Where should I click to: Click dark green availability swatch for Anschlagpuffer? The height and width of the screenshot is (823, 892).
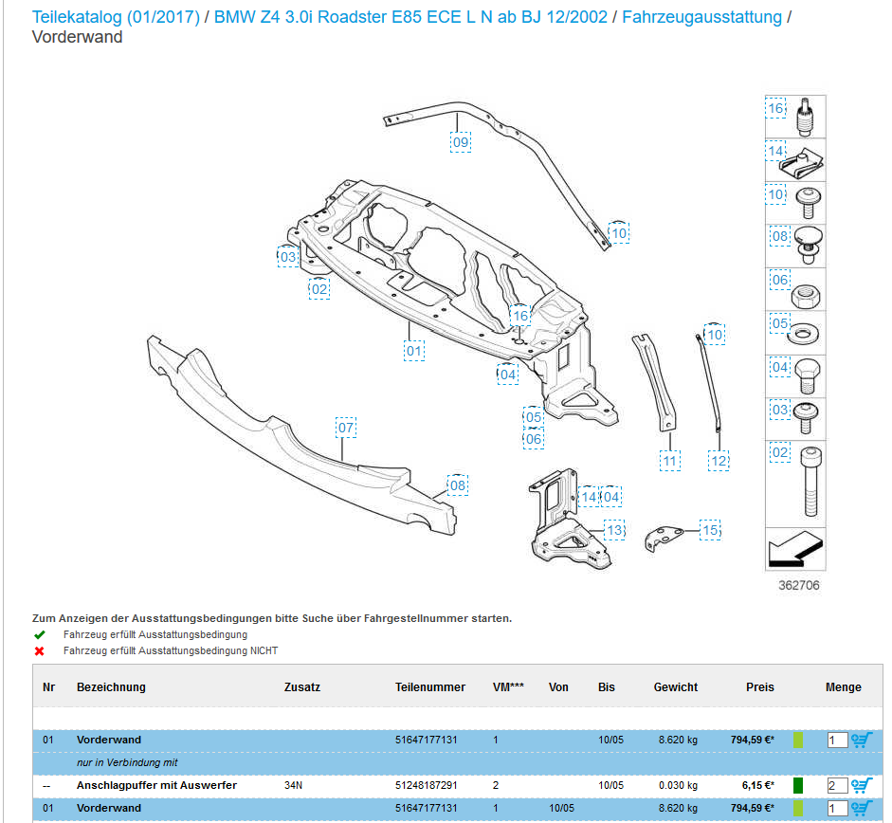click(797, 785)
